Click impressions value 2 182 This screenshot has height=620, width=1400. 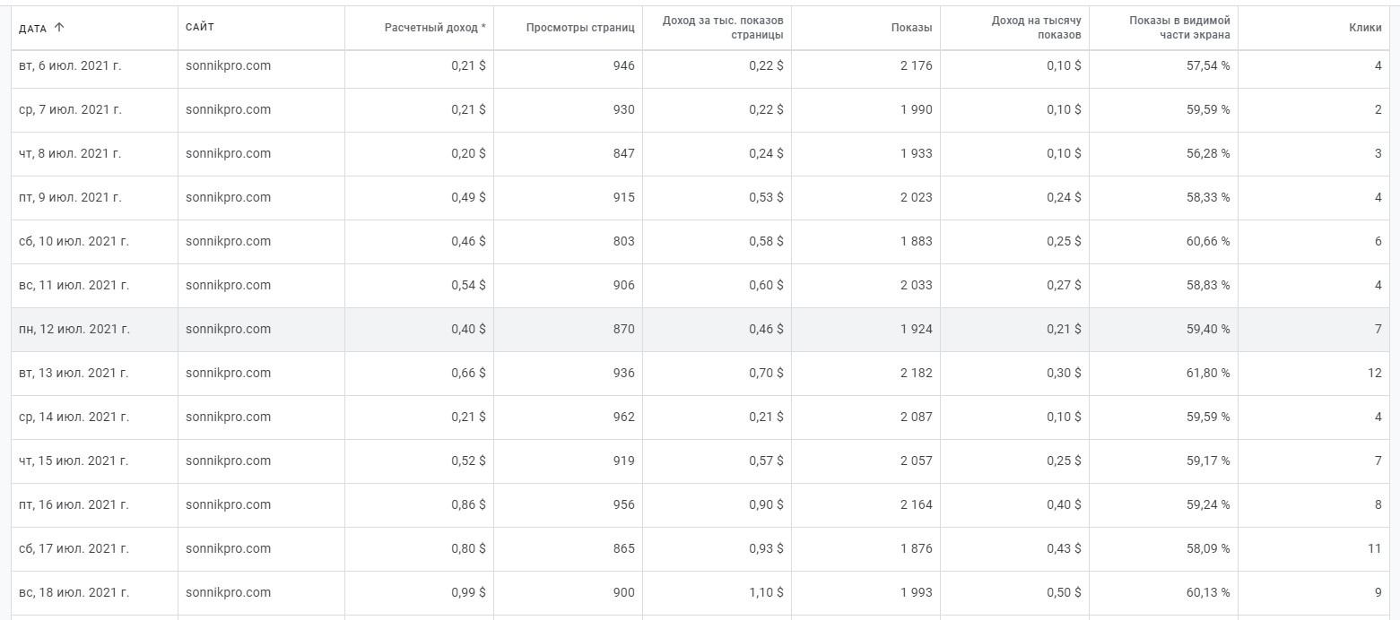[x=916, y=374]
